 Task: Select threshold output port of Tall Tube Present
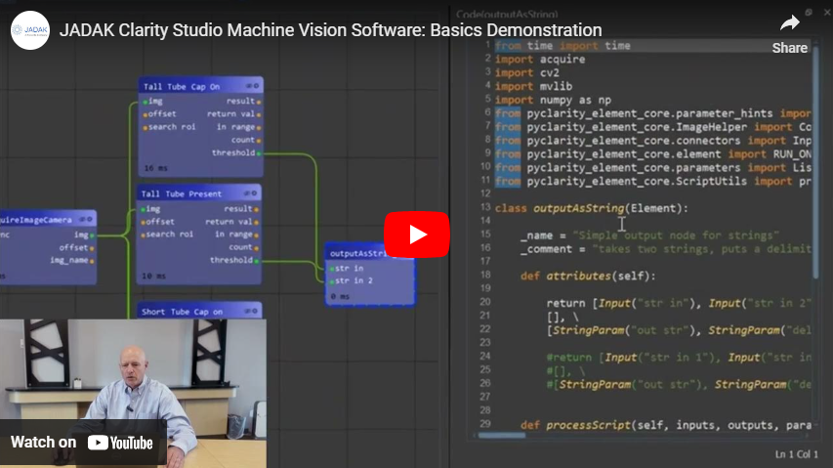tap(257, 261)
